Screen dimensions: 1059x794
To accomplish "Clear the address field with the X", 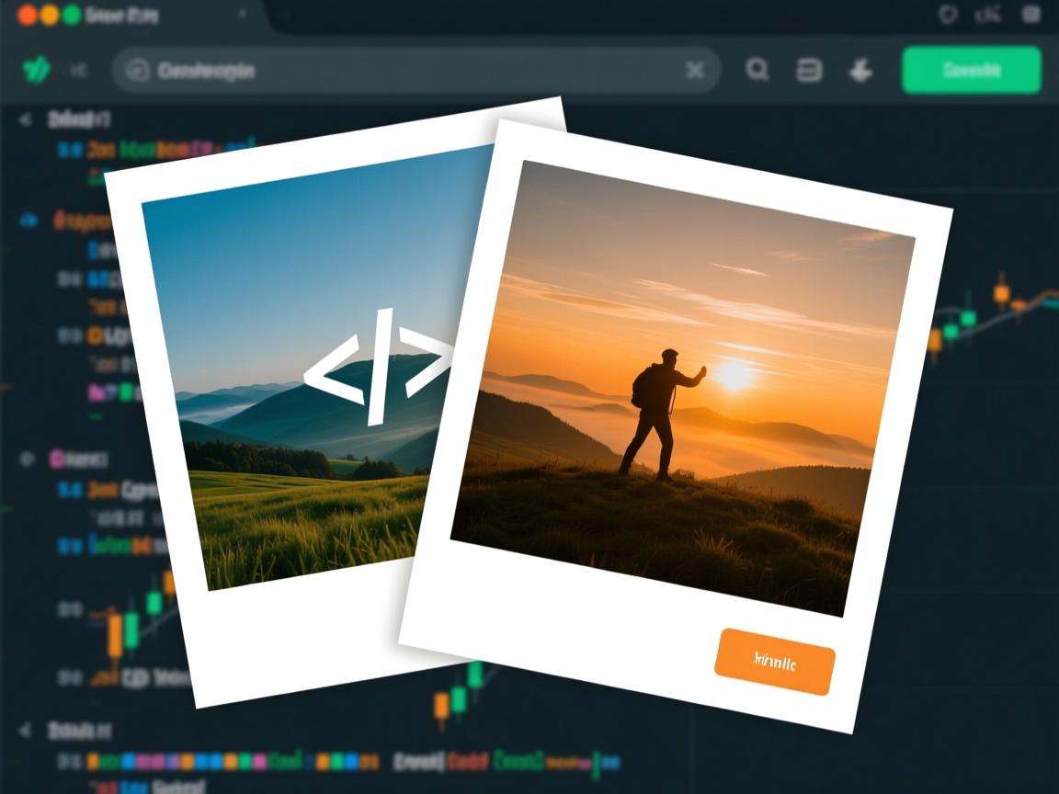I will (x=695, y=71).
